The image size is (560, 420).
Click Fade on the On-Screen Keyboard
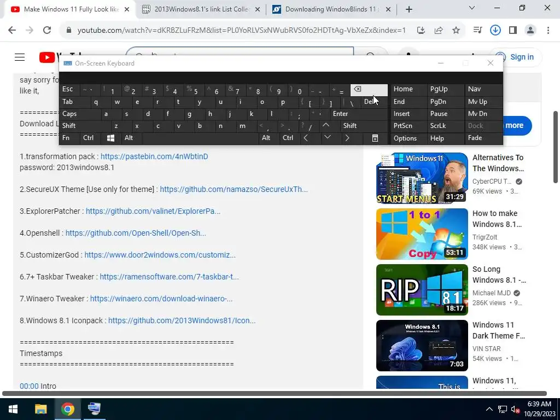[x=483, y=138]
